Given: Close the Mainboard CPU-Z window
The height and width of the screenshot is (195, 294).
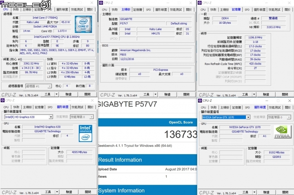Looking at the screenshot, I should click(x=191, y=3).
